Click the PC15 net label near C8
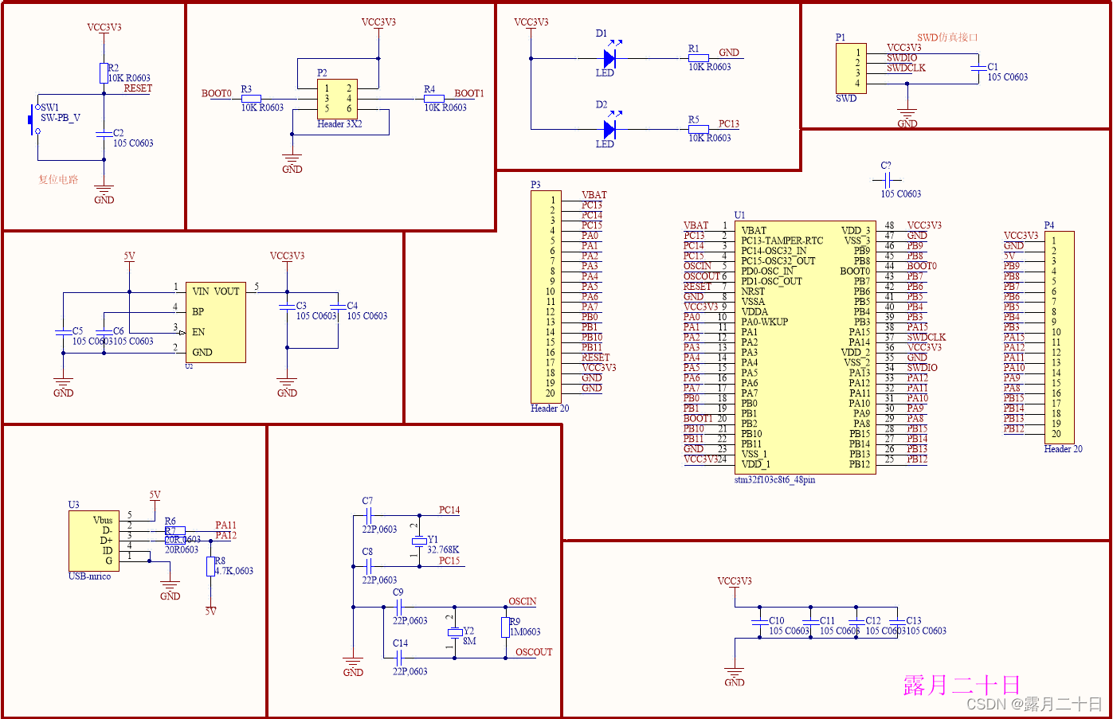Image resolution: width=1113 pixels, height=719 pixels. (x=449, y=561)
